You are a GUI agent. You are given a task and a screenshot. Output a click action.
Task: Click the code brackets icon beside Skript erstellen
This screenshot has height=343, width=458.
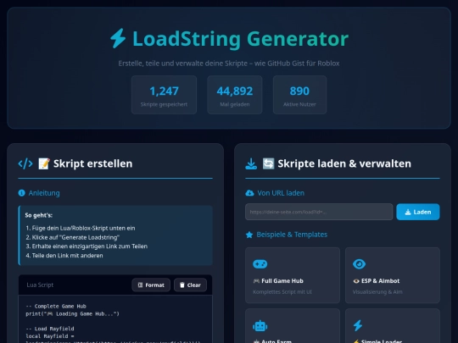tap(25, 163)
